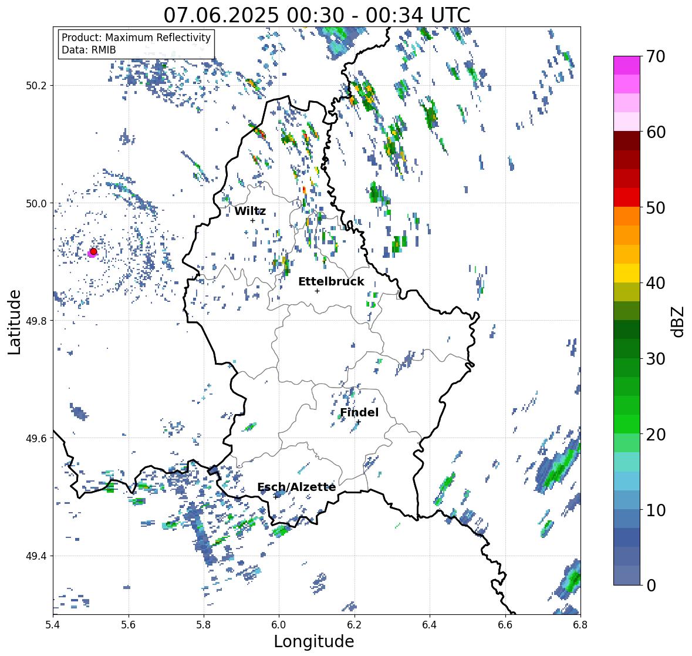This screenshot has width=692, height=656.
Task: Click the colorbar tick label 0
Action: click(x=651, y=586)
